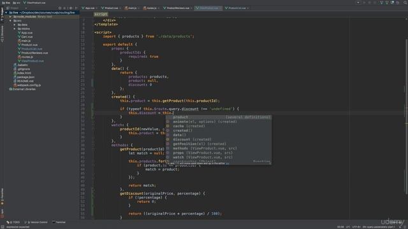Image resolution: width=408 pixels, height=229 pixels.
Task: Select 'props' autocomplete suggestion
Action: (218, 153)
